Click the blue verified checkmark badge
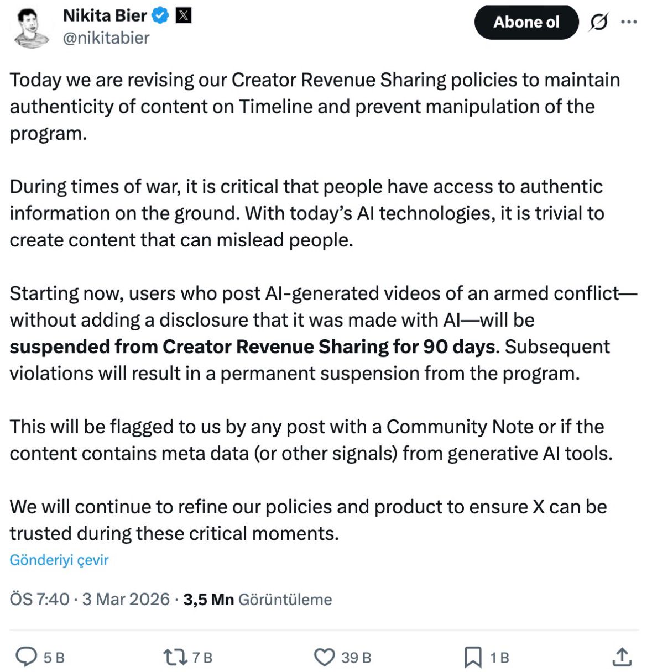652x672 pixels. coord(160,15)
